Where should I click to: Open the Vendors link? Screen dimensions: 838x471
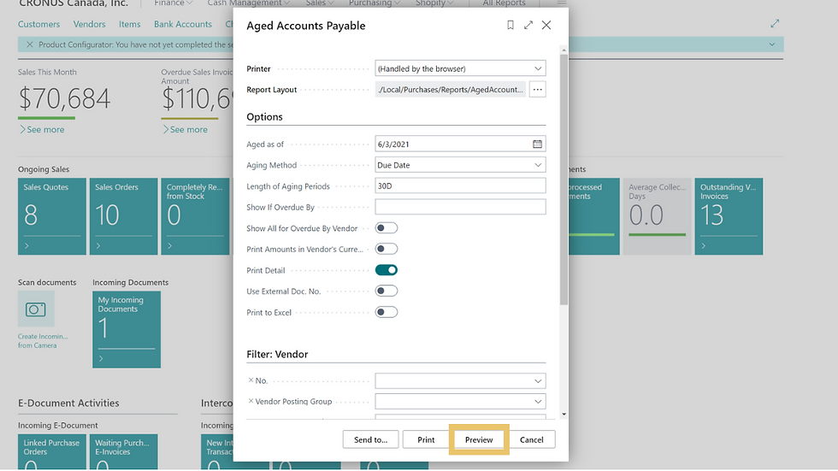[x=89, y=24]
